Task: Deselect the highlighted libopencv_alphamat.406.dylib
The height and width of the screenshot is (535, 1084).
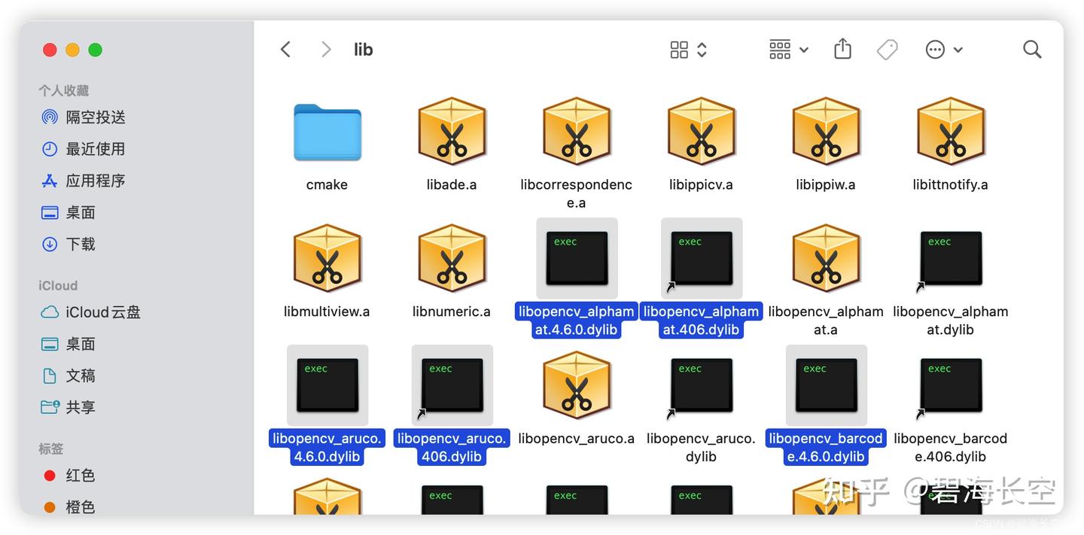Action: click(701, 258)
